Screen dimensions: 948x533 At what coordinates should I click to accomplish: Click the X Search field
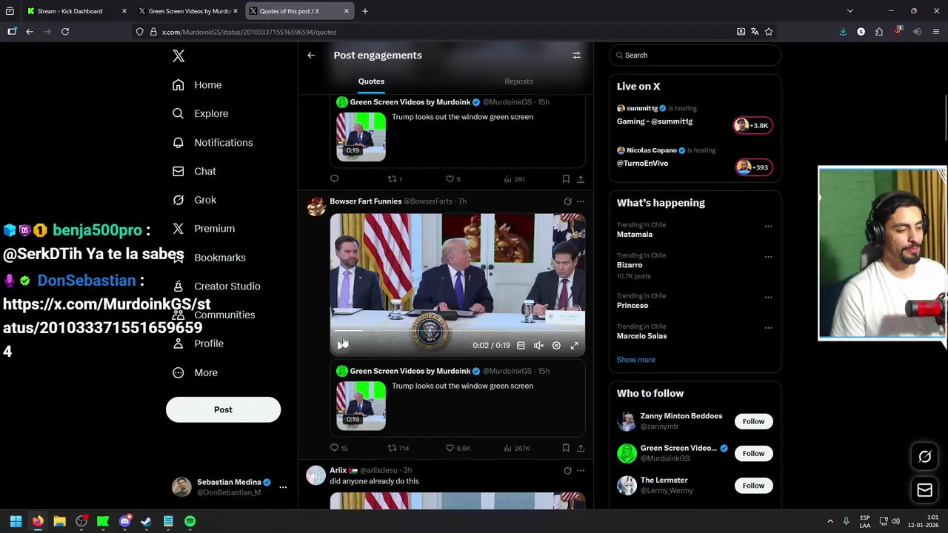[x=695, y=56]
